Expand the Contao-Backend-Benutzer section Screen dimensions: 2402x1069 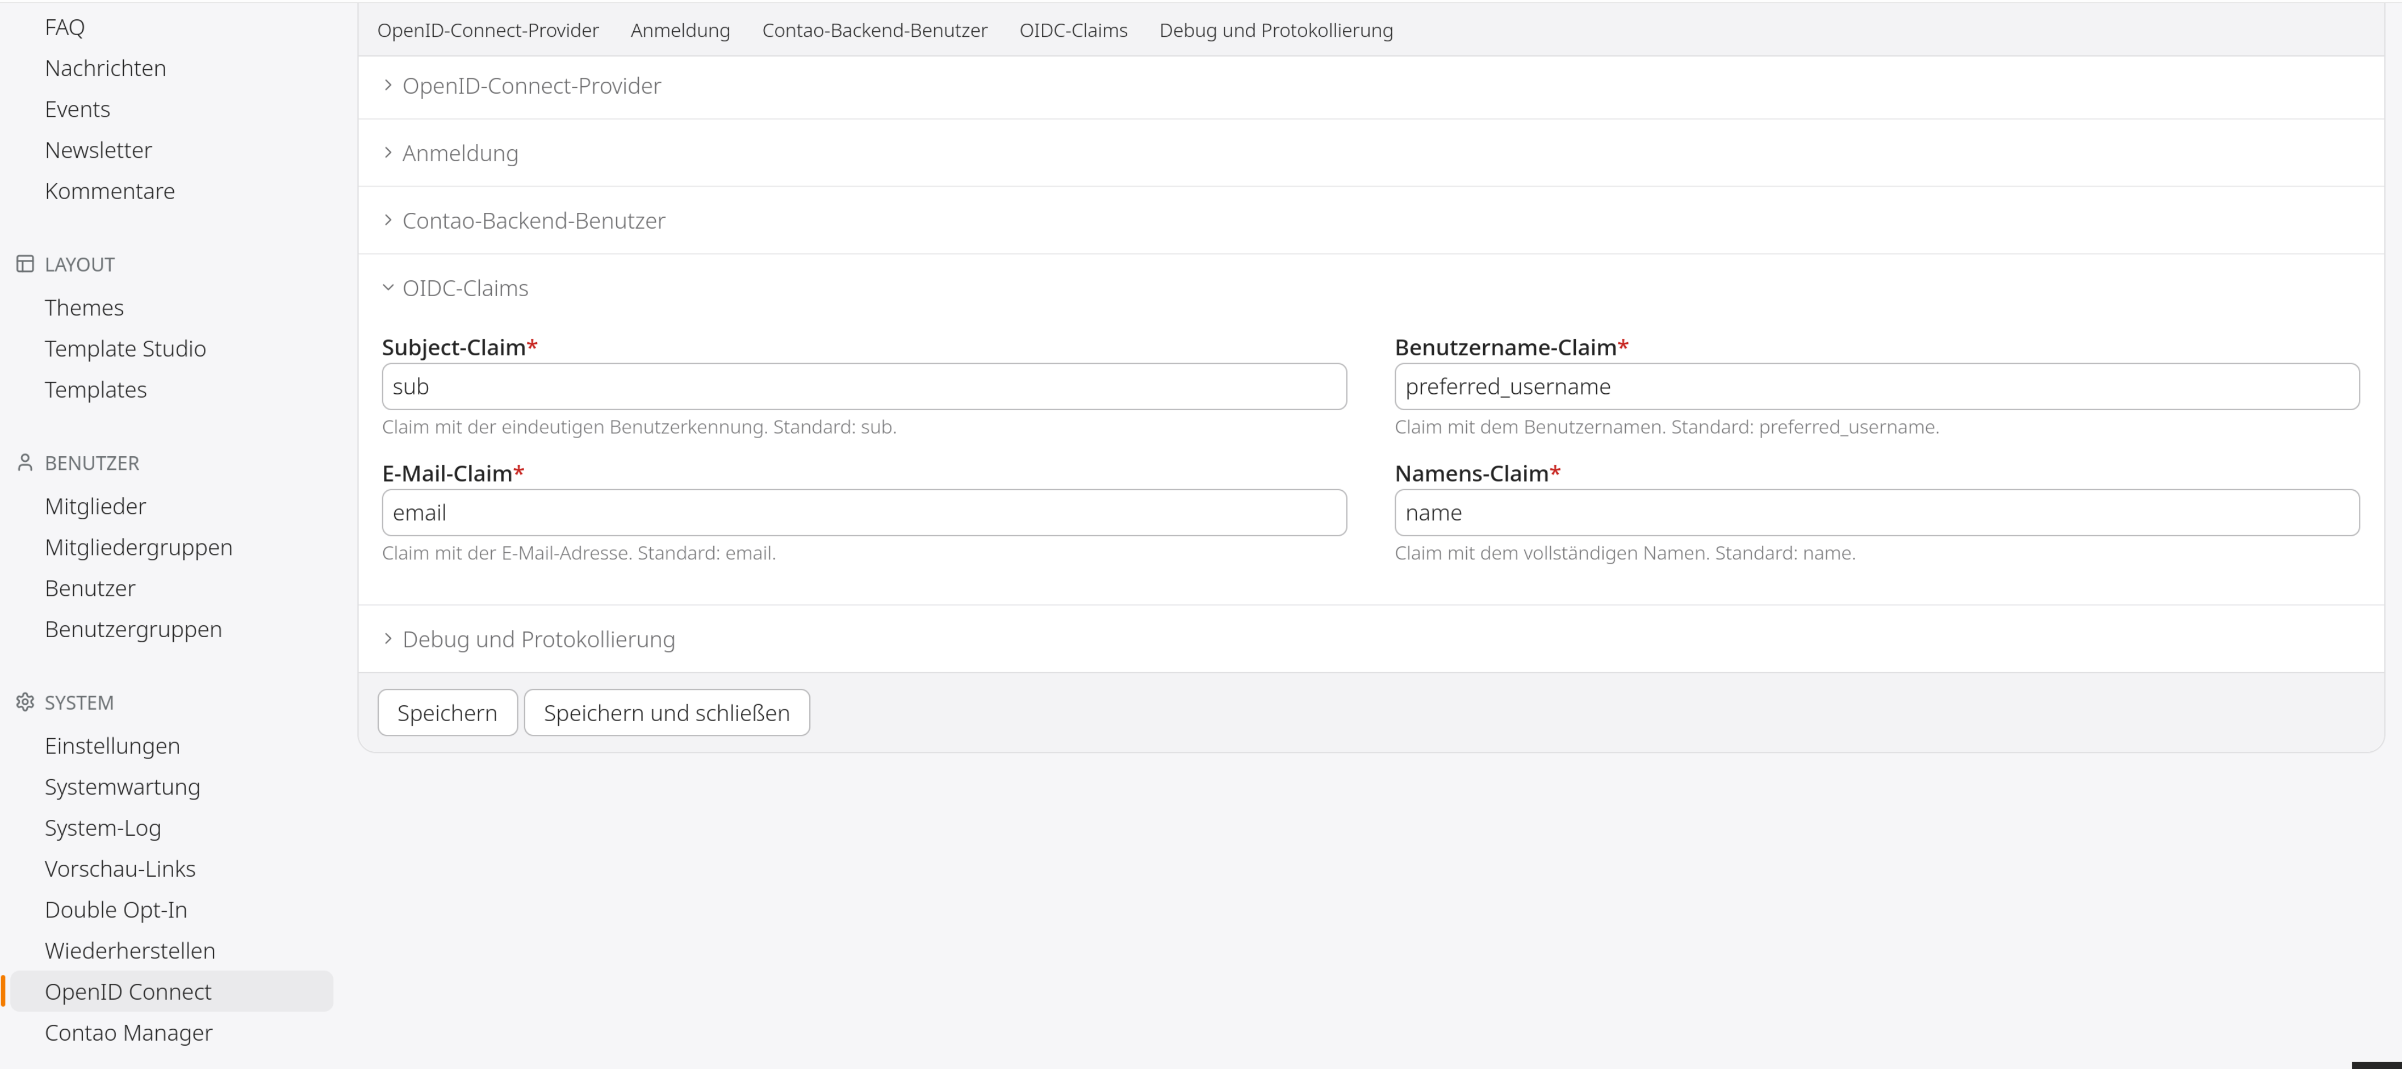(x=533, y=221)
